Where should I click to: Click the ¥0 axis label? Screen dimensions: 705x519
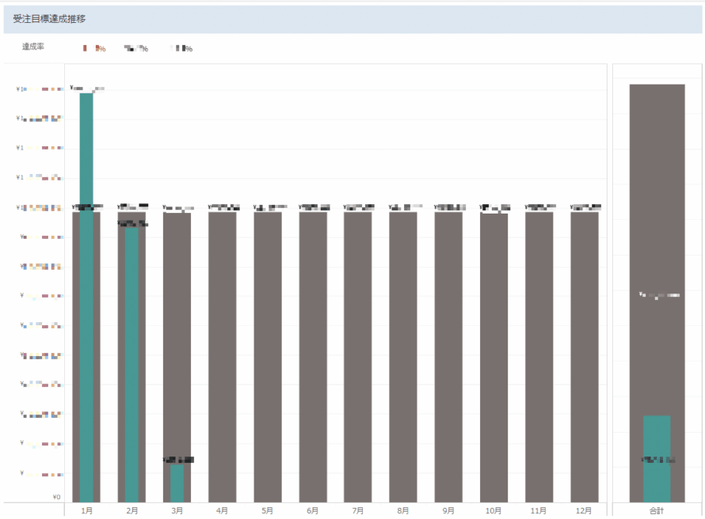[56, 497]
